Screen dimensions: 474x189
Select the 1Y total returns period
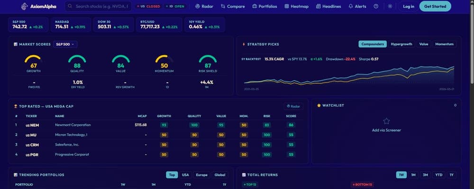click(452, 175)
